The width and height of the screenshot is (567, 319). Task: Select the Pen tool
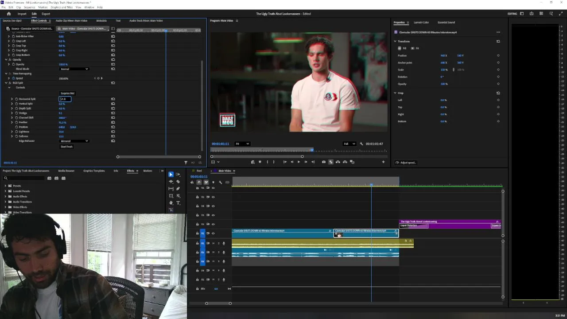pos(178,189)
